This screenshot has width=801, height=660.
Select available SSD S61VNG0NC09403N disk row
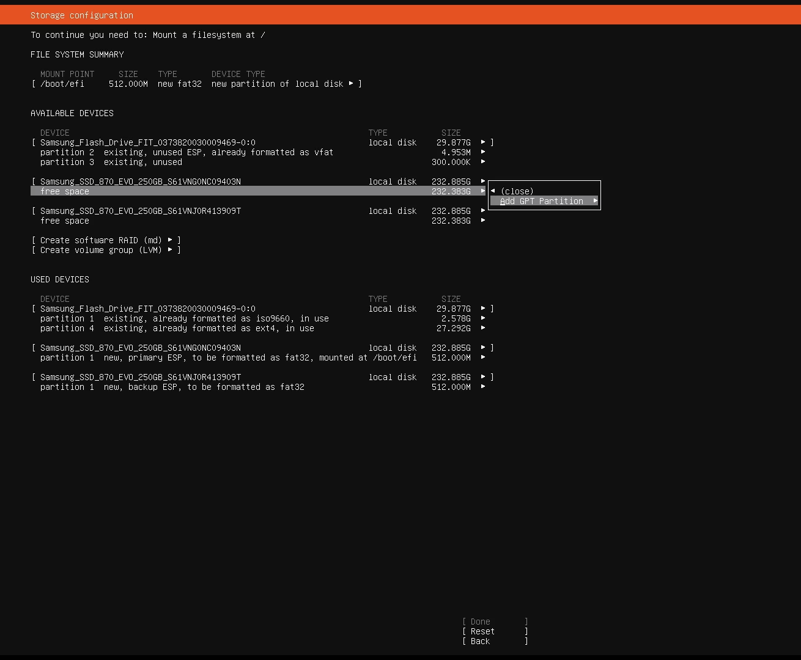258,182
